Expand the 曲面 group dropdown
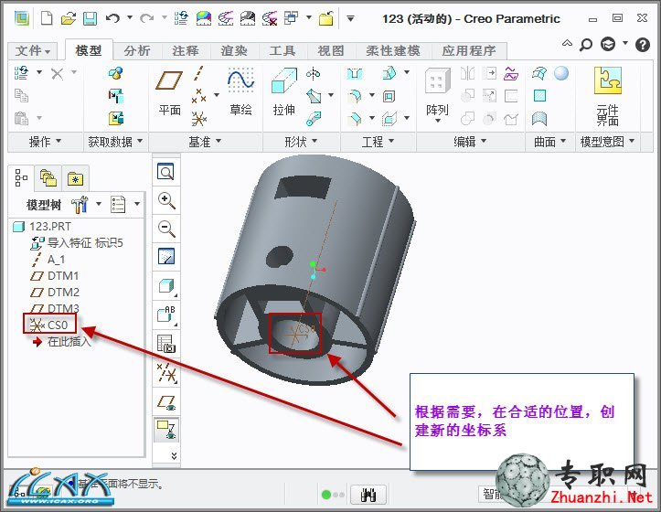Image resolution: width=661 pixels, height=512 pixels. pos(549,142)
